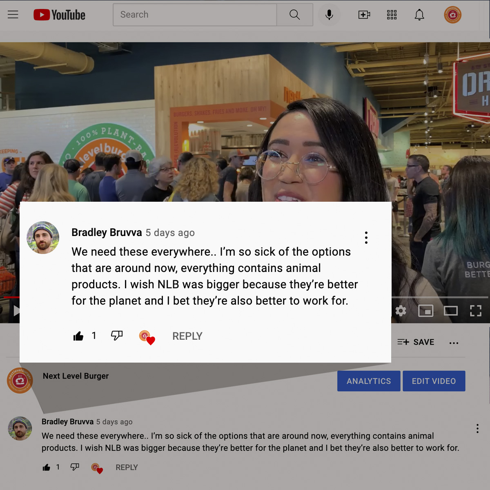Open the account avatar menu
This screenshot has width=490, height=490.
[453, 15]
